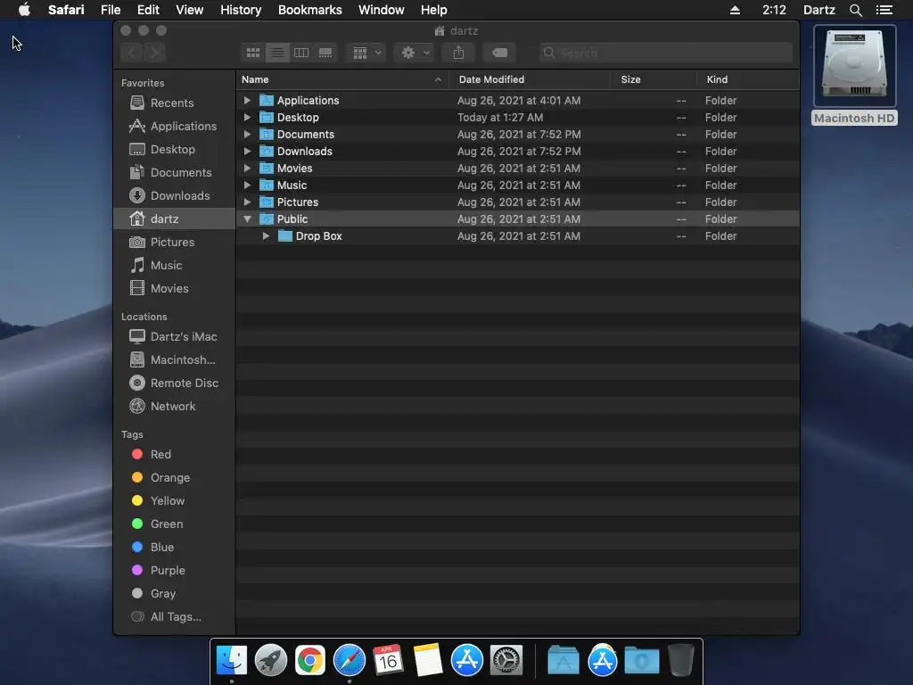This screenshot has height=685, width=913.
Task: Open Spotlight search in menu bar
Action: (x=855, y=10)
